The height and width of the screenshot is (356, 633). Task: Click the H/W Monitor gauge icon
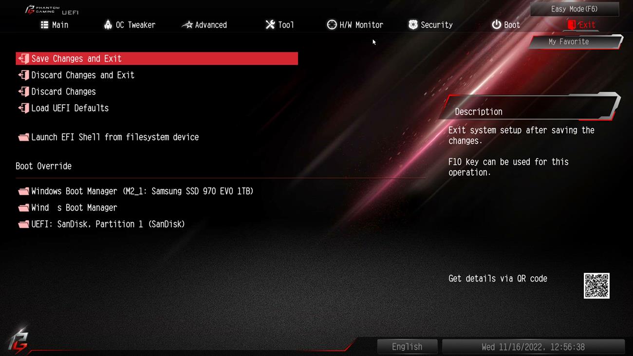(332, 25)
